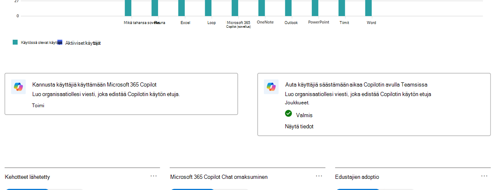Open the Kehotteet lähetetty more options menu
497x190 pixels.
coord(154,176)
